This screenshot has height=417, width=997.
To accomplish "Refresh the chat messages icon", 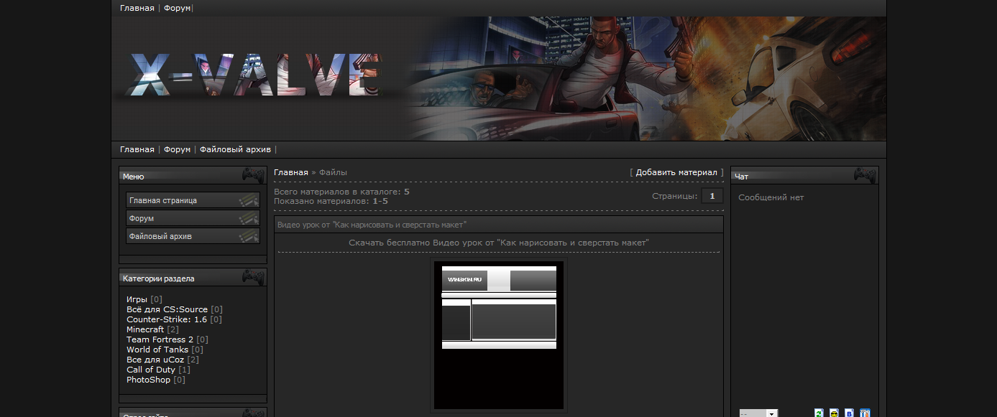I will pos(819,413).
